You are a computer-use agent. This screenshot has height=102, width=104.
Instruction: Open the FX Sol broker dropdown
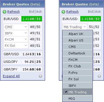(16, 46)
